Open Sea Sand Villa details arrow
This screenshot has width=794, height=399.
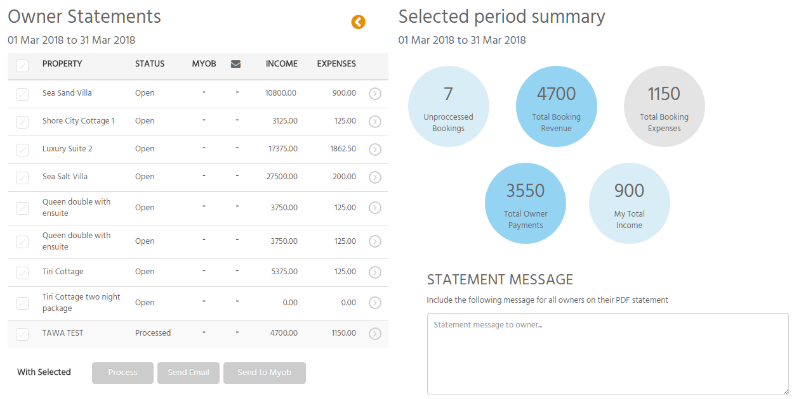click(375, 94)
